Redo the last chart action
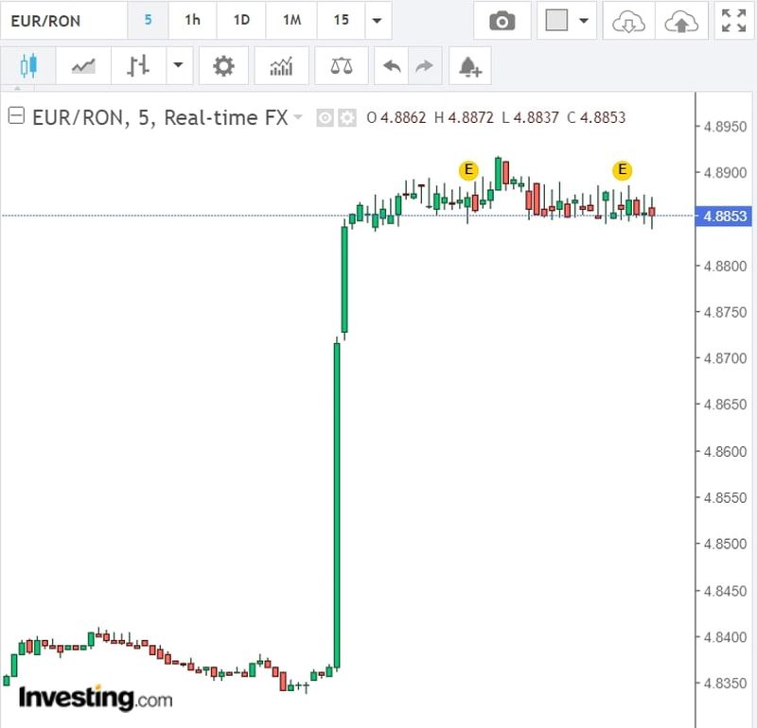Screen dimensions: 757x728 coord(424,66)
